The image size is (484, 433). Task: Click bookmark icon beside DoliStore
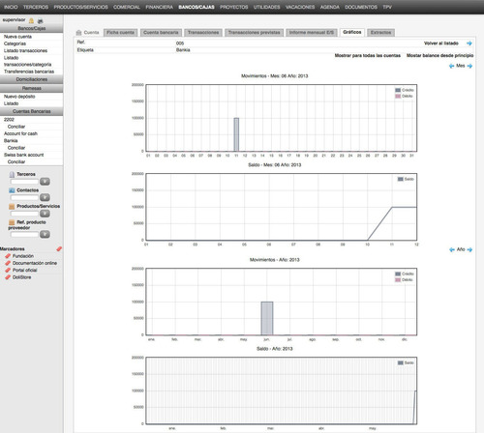[8, 277]
